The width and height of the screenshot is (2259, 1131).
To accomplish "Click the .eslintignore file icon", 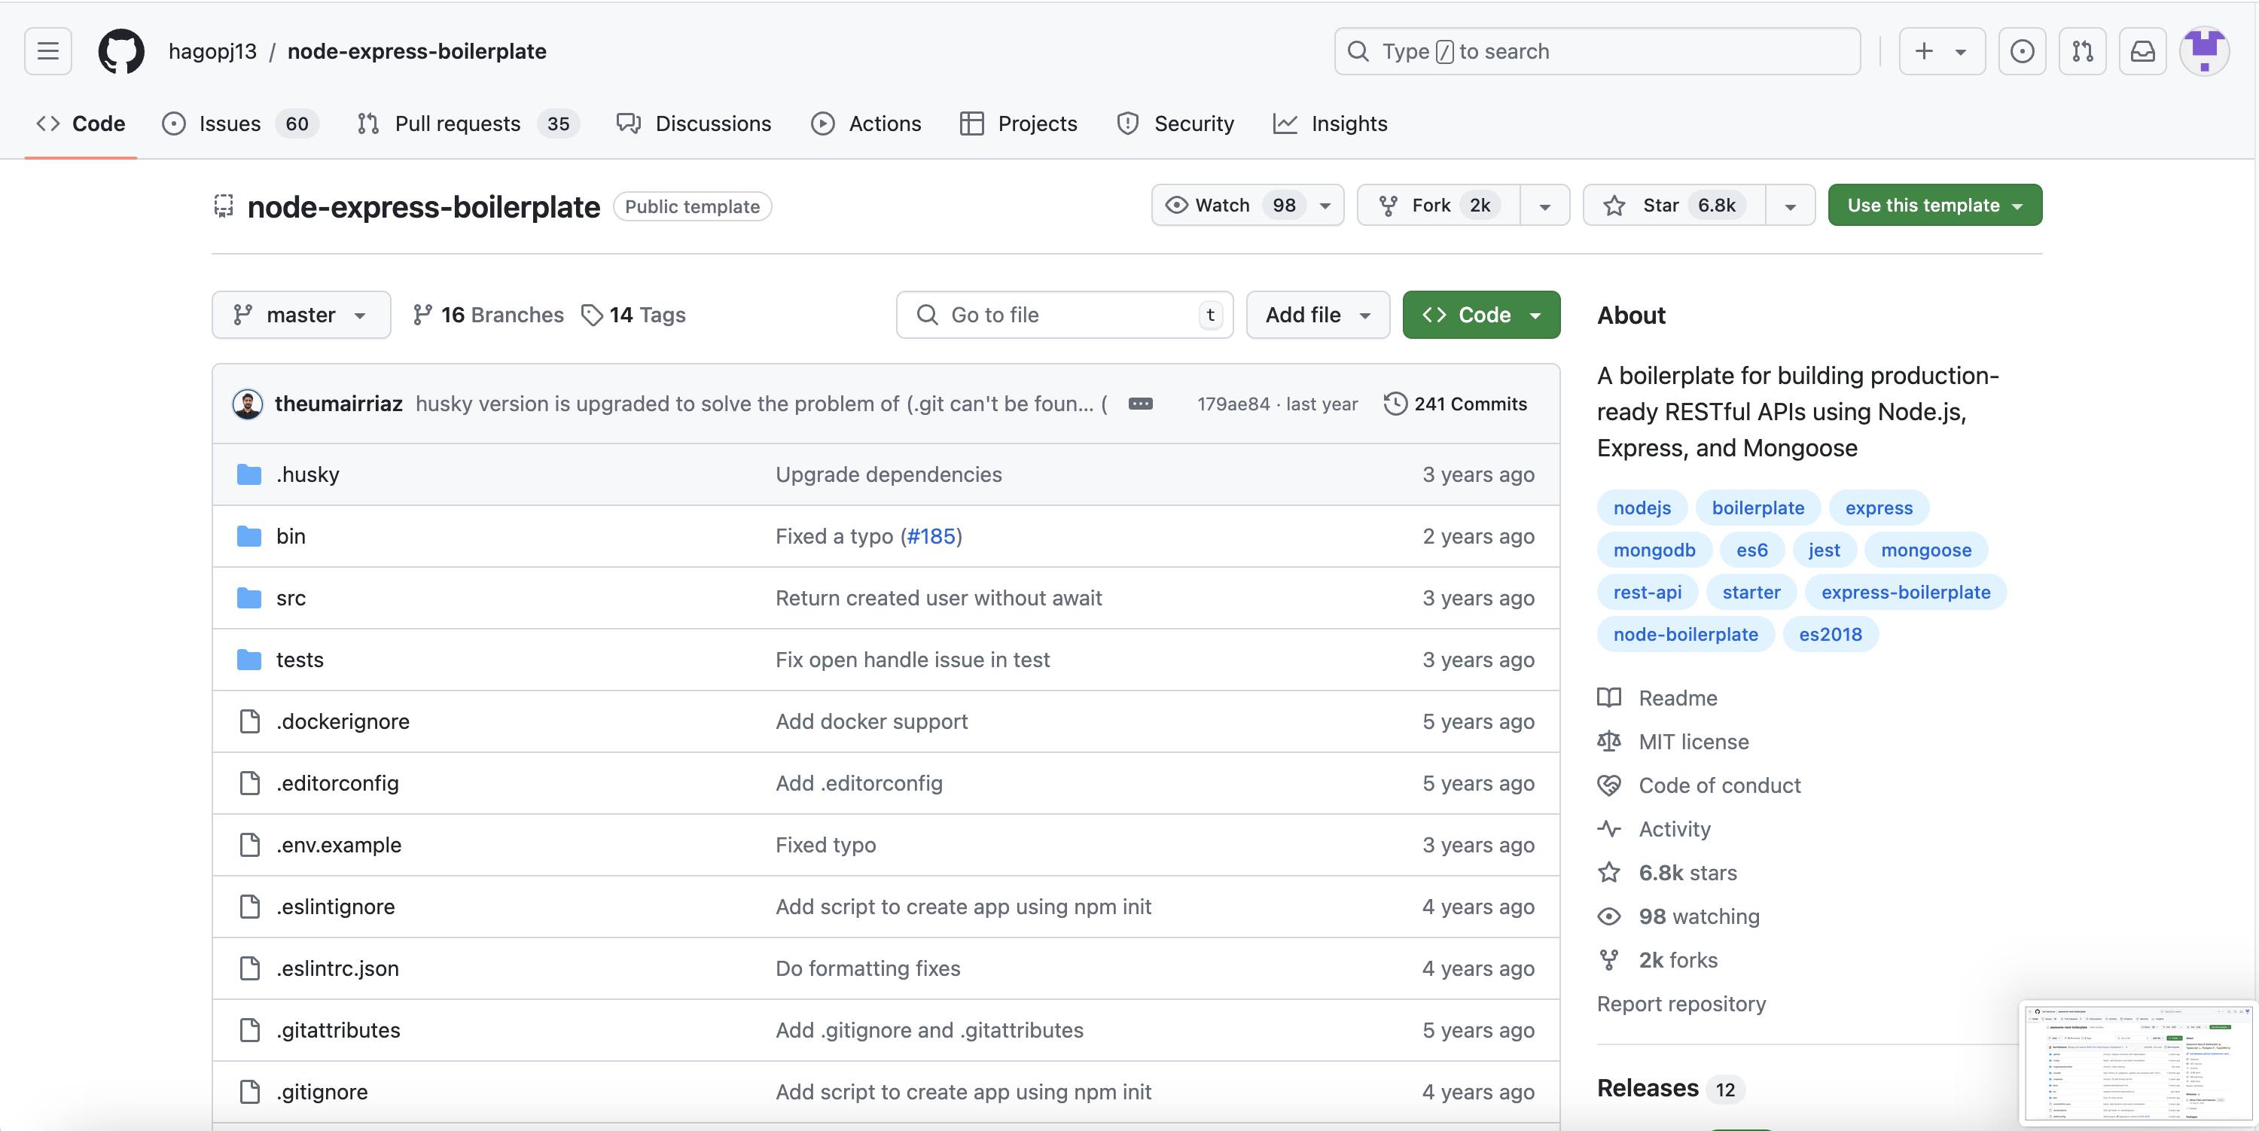I will [x=250, y=907].
